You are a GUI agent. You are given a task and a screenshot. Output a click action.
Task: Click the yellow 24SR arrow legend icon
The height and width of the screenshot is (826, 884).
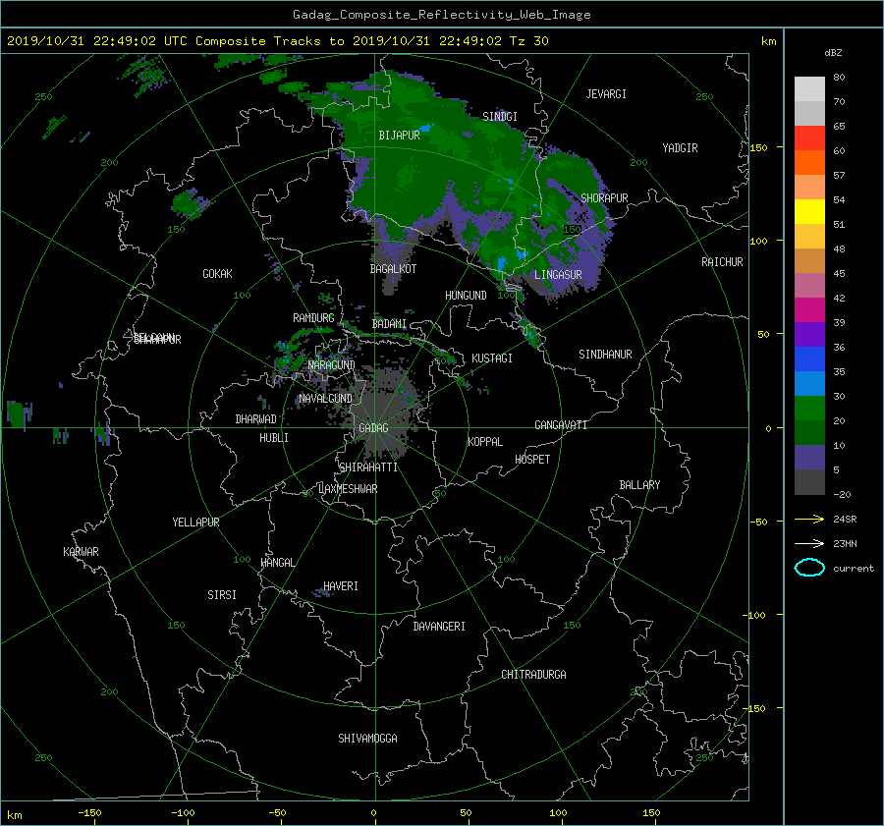(809, 519)
